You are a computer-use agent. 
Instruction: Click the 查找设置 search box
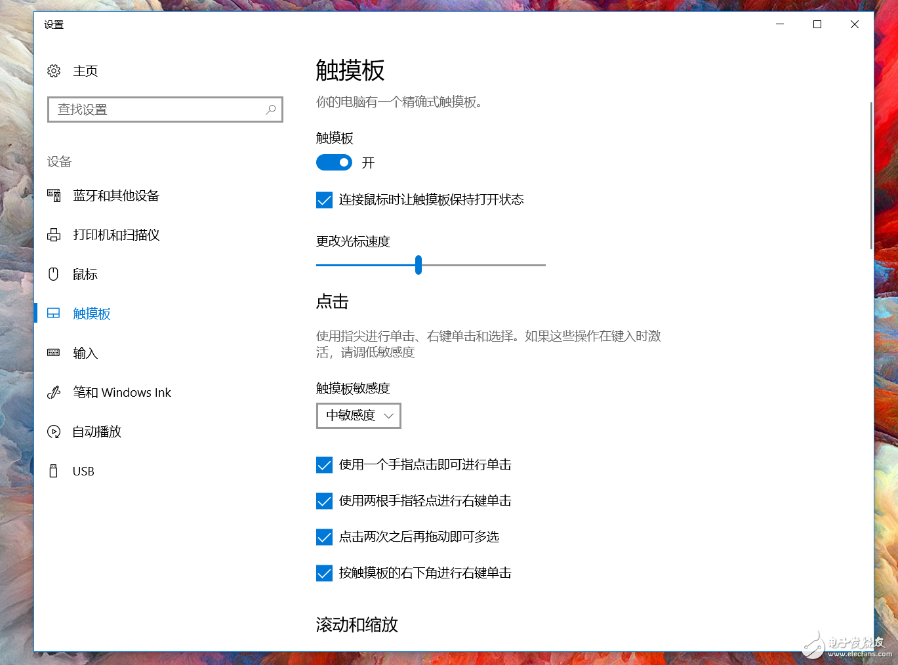157,110
